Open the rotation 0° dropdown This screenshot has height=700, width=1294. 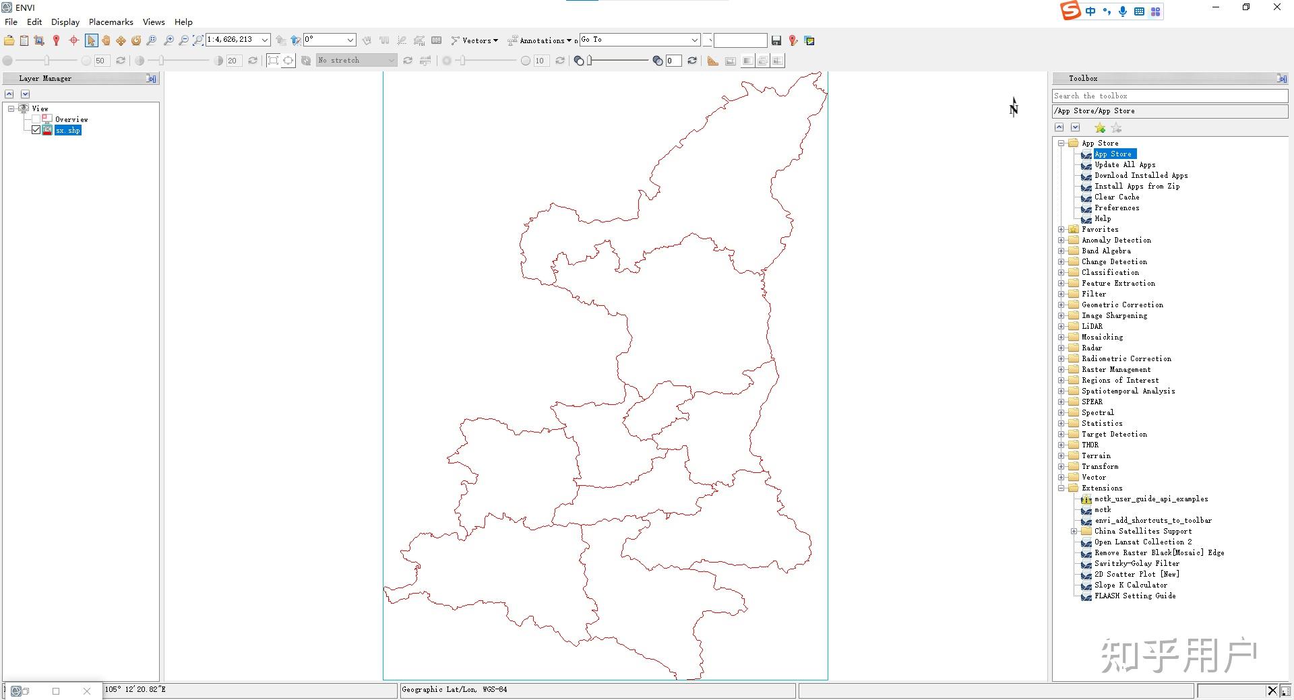pyautogui.click(x=350, y=40)
